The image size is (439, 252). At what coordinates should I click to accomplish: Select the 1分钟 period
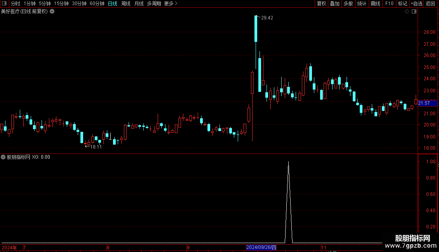(x=30, y=3)
